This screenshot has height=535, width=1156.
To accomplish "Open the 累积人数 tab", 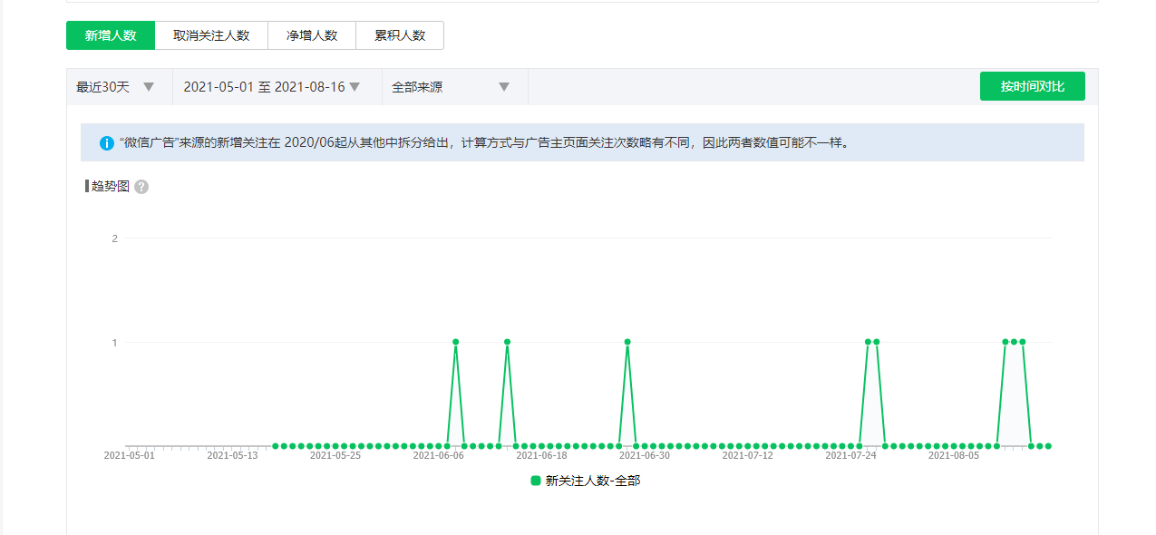I will click(x=400, y=35).
